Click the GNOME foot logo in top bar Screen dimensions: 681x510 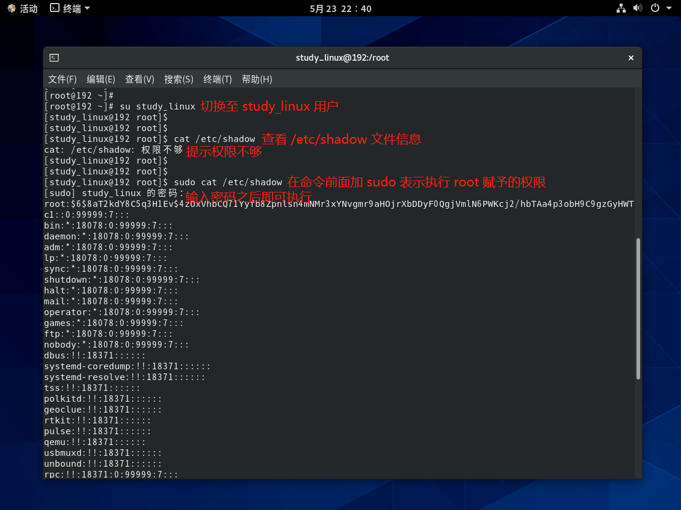pyautogui.click(x=11, y=8)
